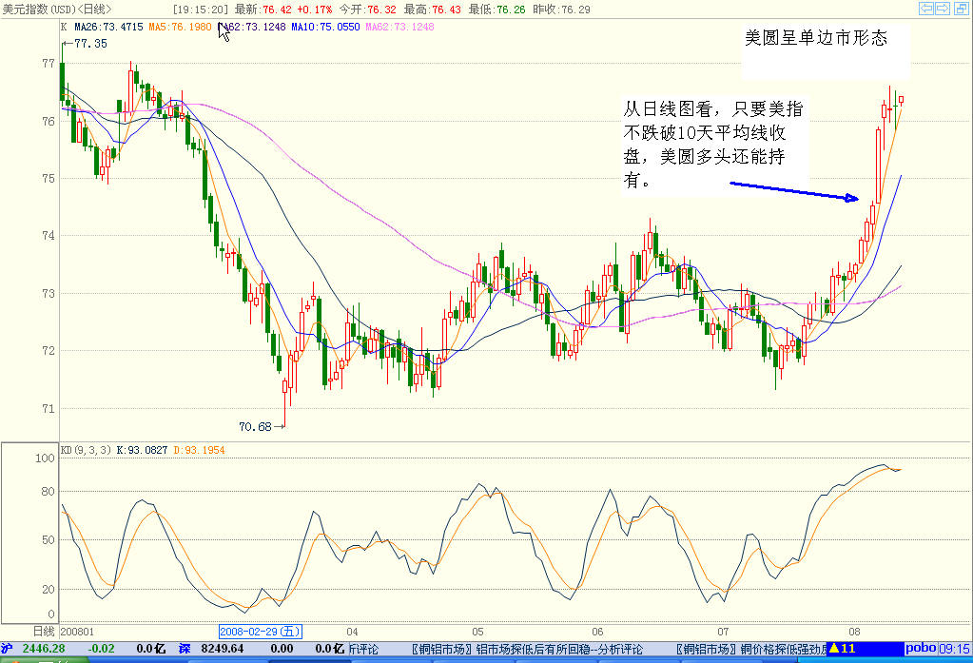Image resolution: width=973 pixels, height=663 pixels.
Task: Click the blue MA10:75.0550 label
Action: (325, 28)
